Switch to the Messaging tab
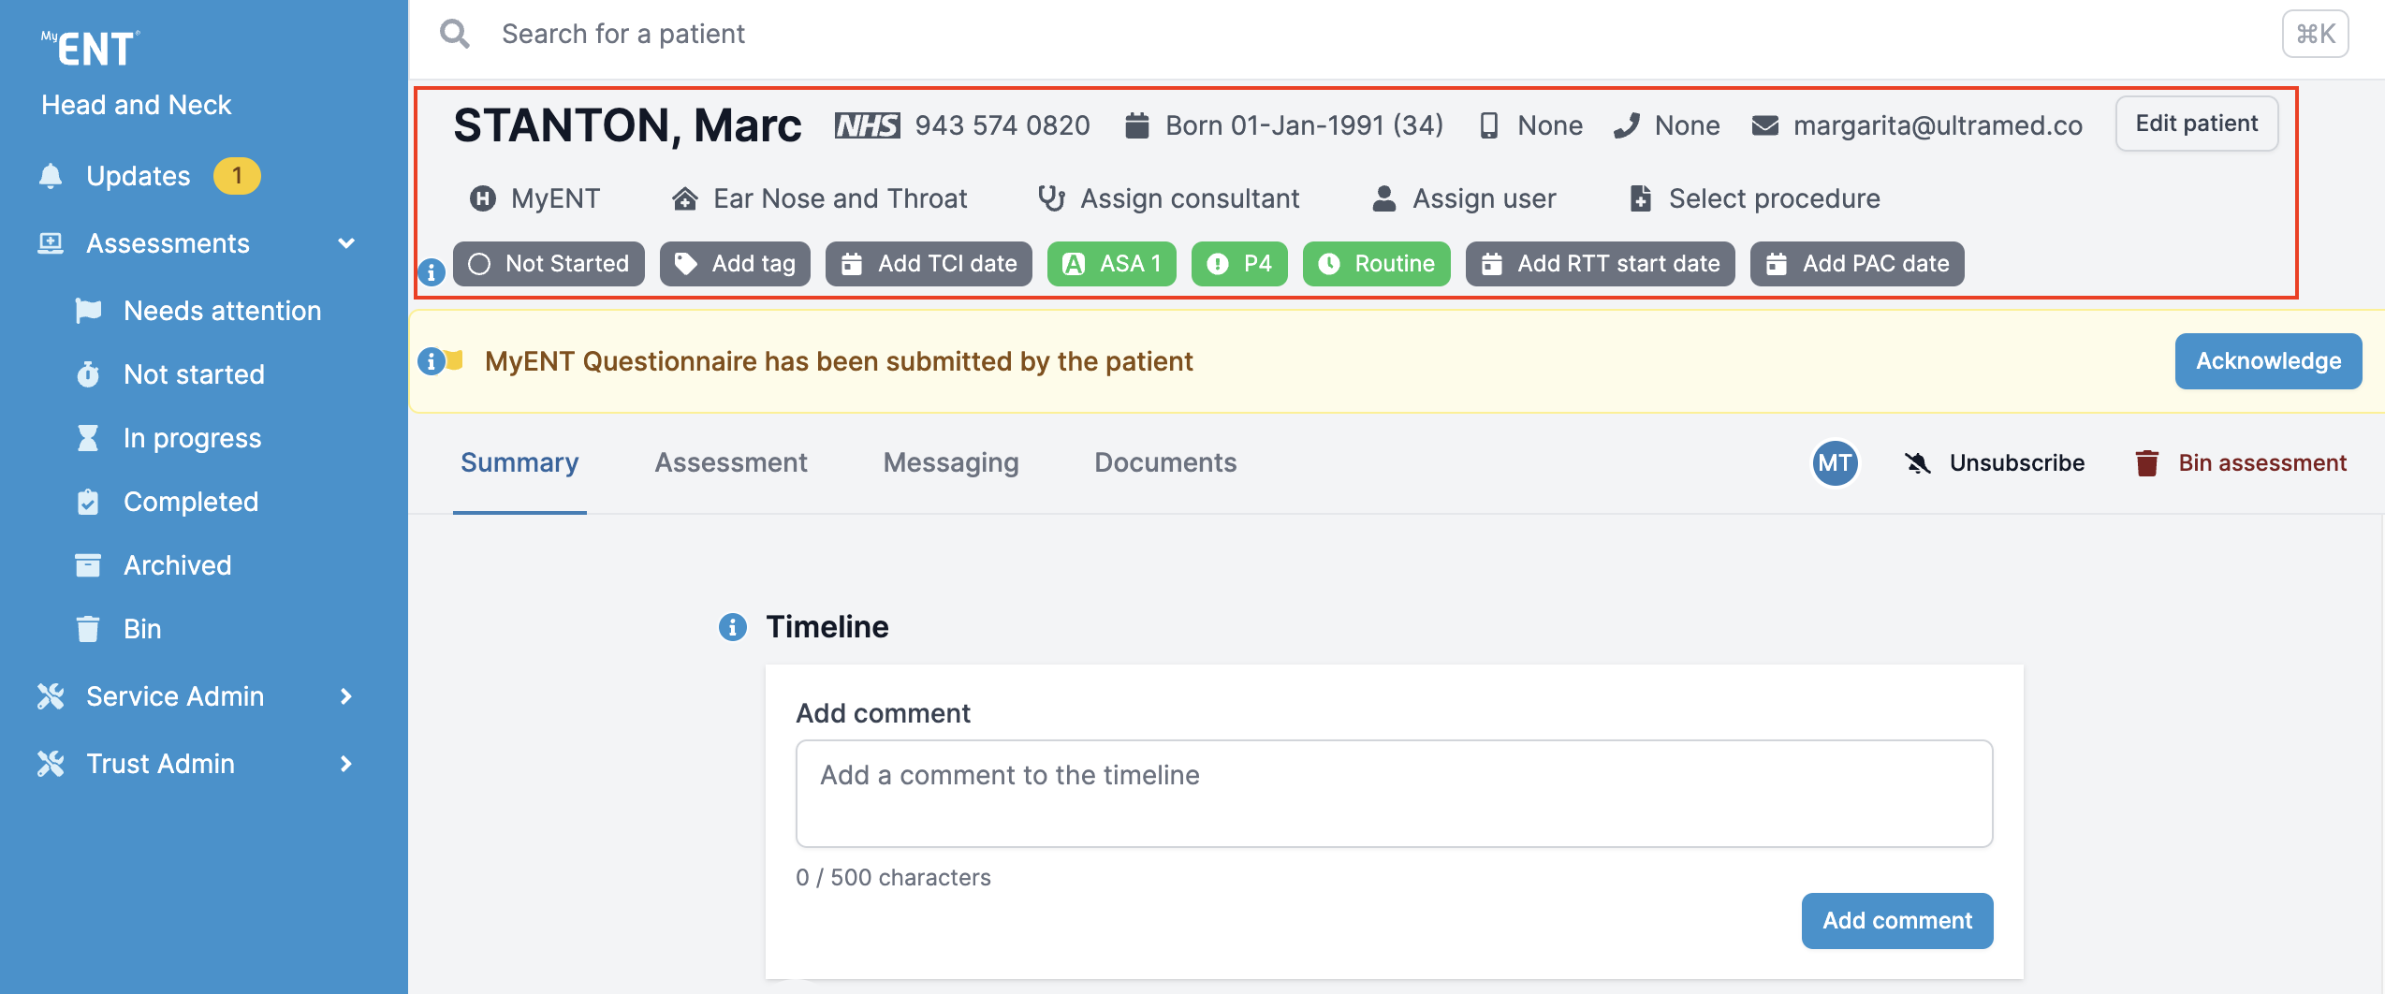The image size is (2385, 994). (950, 462)
